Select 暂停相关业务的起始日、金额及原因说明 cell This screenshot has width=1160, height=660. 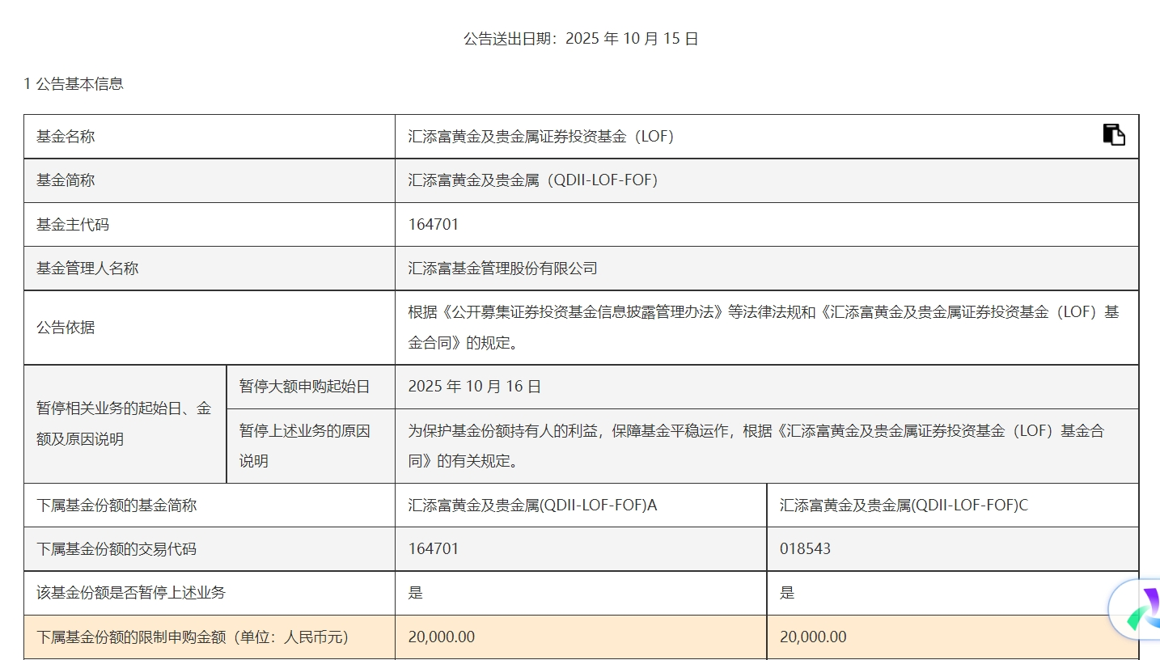tap(125, 424)
